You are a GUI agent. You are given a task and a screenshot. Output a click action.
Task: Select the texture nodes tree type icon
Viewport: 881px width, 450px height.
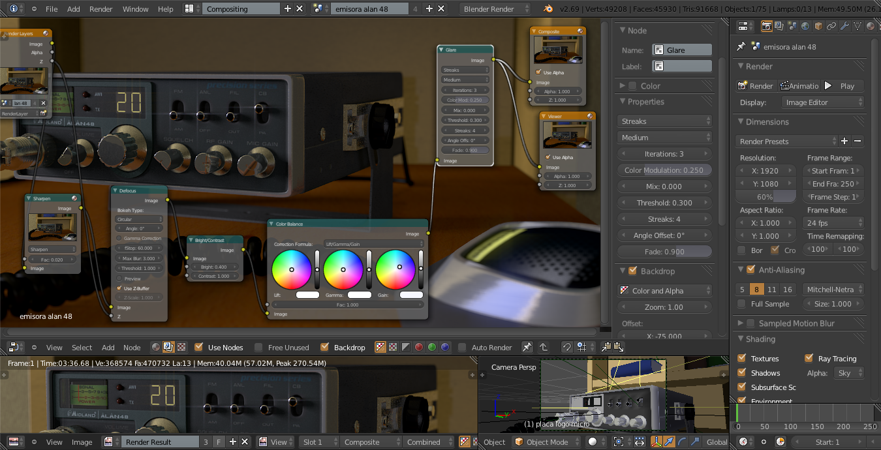pos(181,348)
